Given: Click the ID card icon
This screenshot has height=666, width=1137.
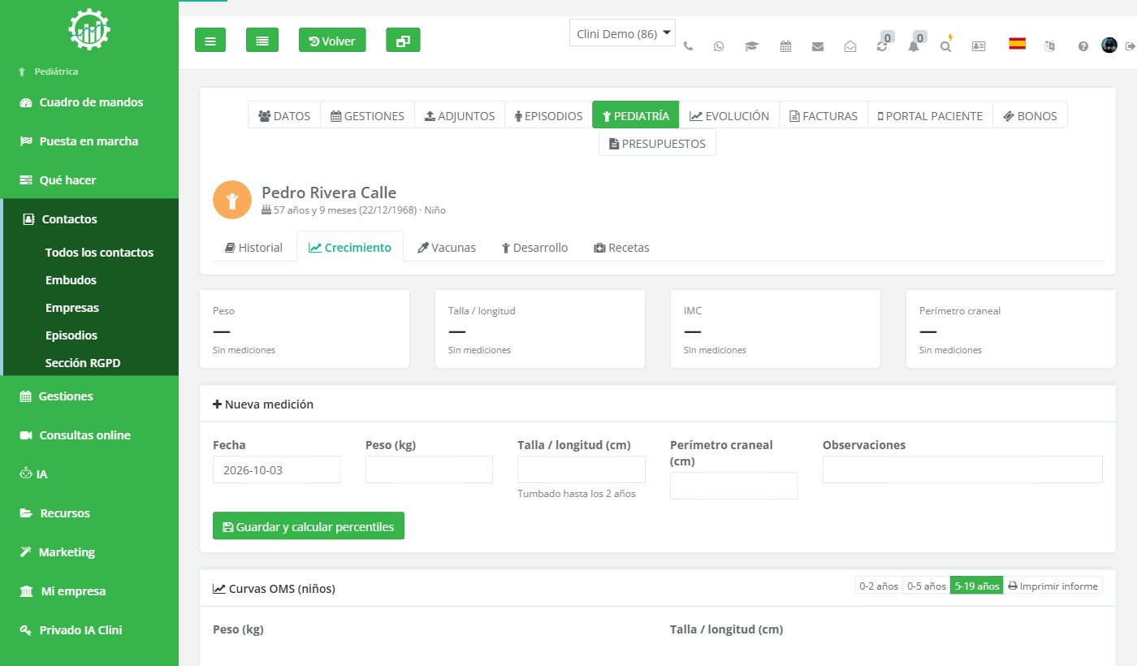Looking at the screenshot, I should point(979,46).
